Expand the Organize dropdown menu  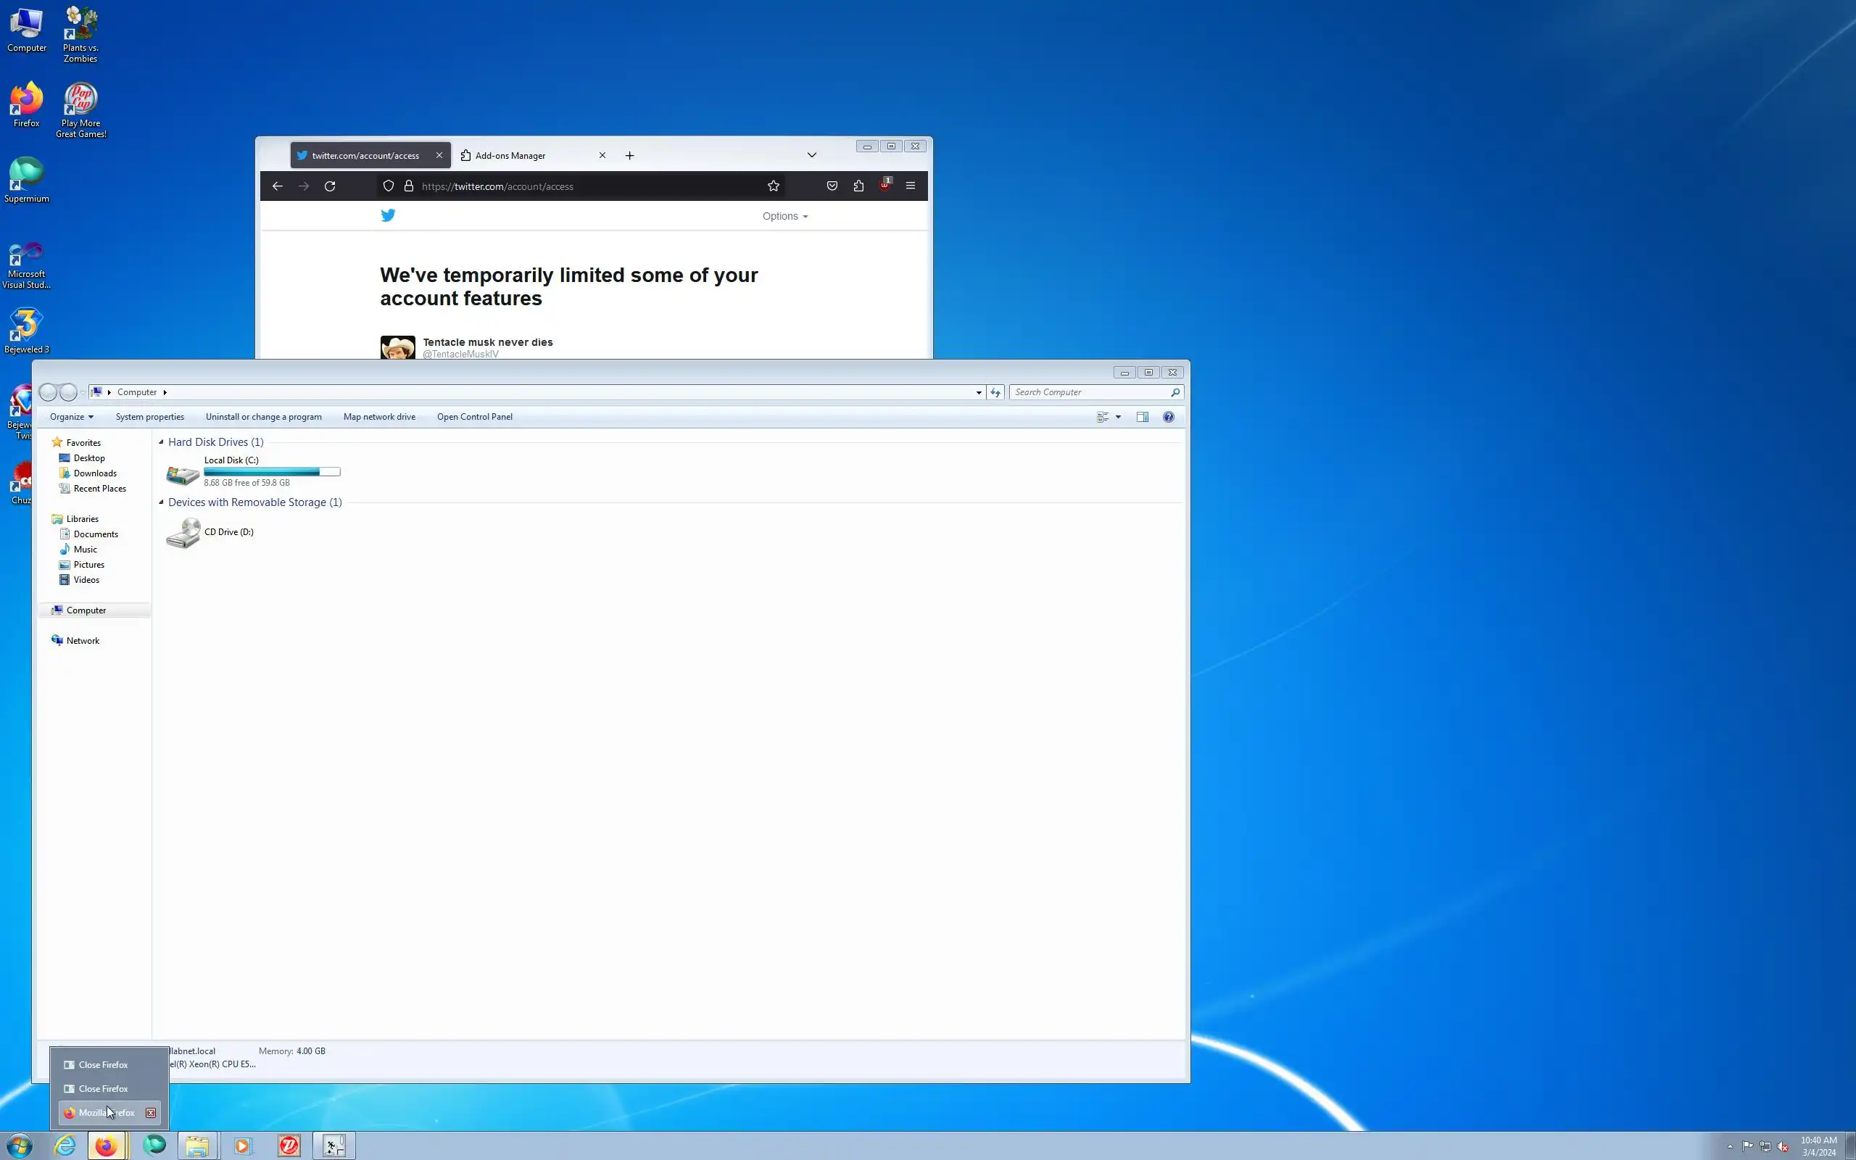click(x=71, y=417)
